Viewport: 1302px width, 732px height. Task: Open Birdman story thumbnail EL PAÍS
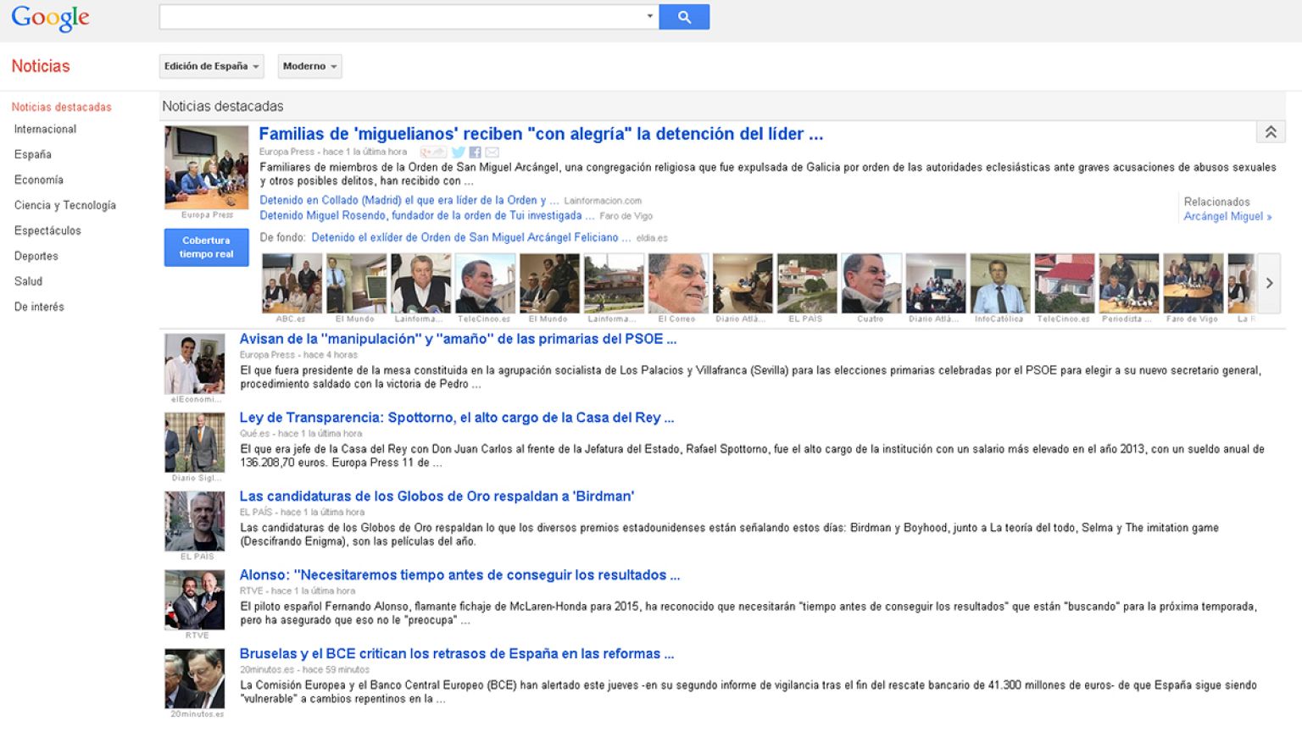tap(194, 521)
